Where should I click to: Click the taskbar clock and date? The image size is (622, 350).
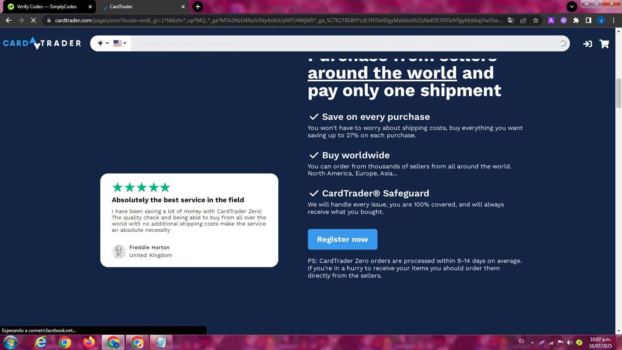point(600,343)
